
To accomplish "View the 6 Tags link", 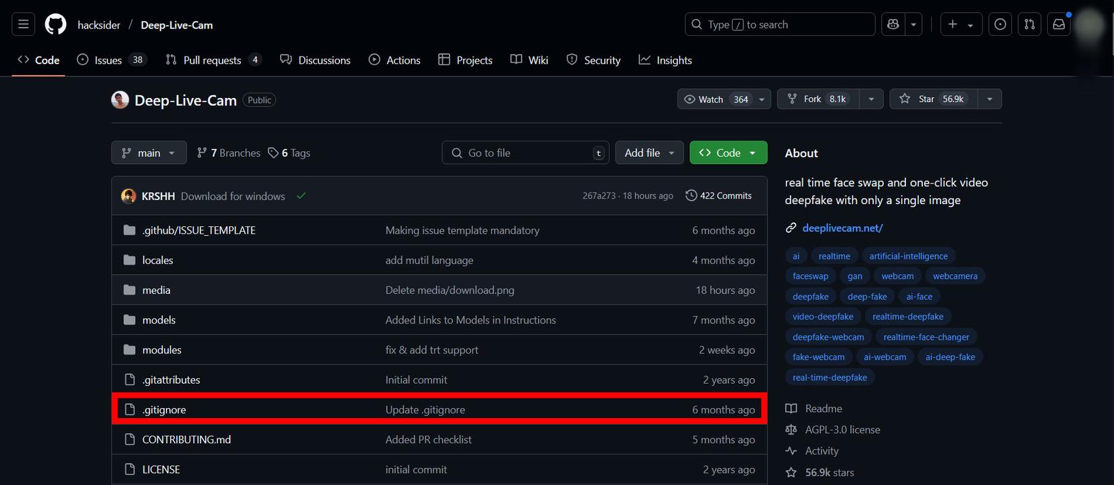I will [289, 153].
